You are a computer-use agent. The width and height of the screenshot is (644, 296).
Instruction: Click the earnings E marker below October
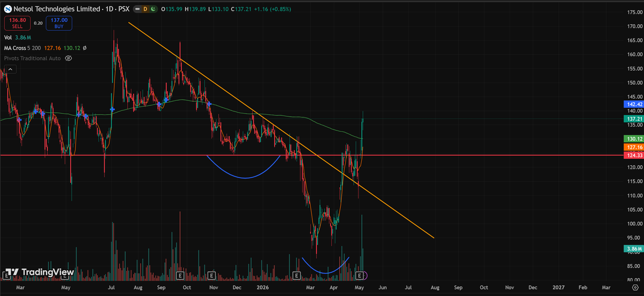point(180,276)
